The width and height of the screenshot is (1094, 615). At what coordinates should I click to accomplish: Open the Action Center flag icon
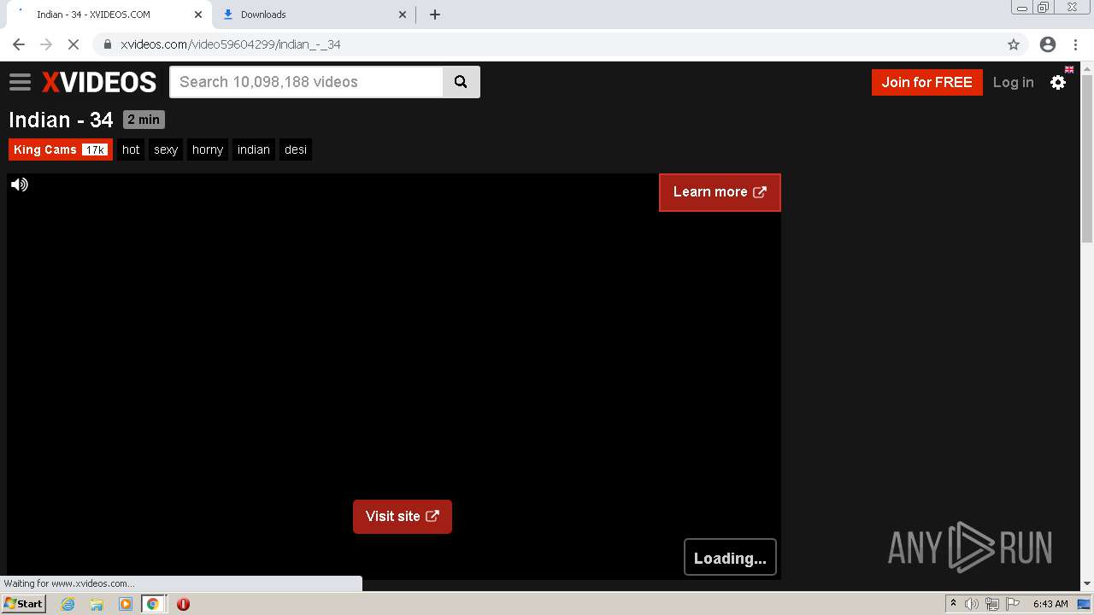(1014, 604)
